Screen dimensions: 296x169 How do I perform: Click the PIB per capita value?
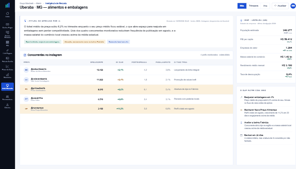click(286, 39)
